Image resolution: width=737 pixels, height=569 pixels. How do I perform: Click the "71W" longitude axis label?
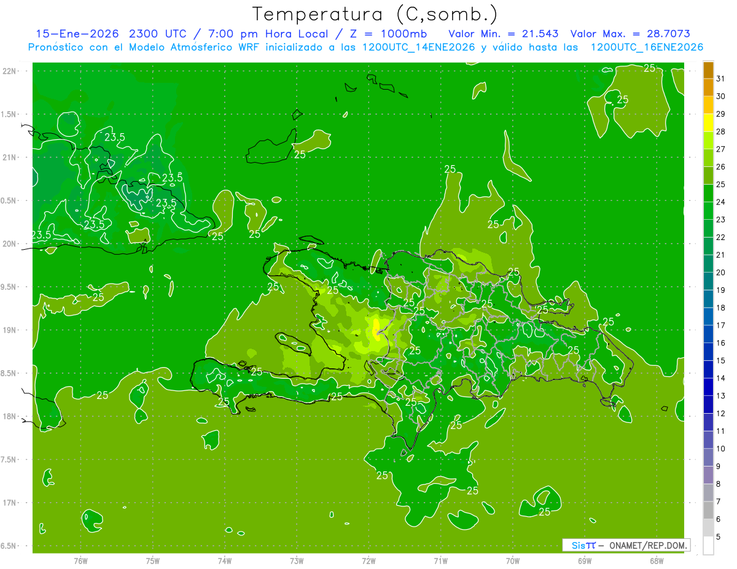[x=440, y=561]
